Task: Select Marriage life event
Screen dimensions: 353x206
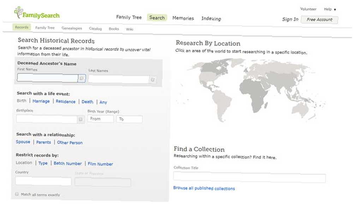Action: (41, 101)
